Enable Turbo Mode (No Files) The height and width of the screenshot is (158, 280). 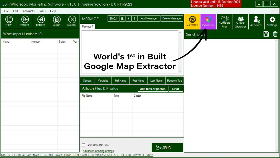pos(84,145)
